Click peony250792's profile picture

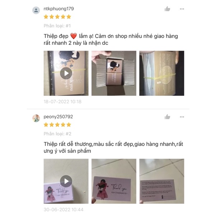(36, 118)
